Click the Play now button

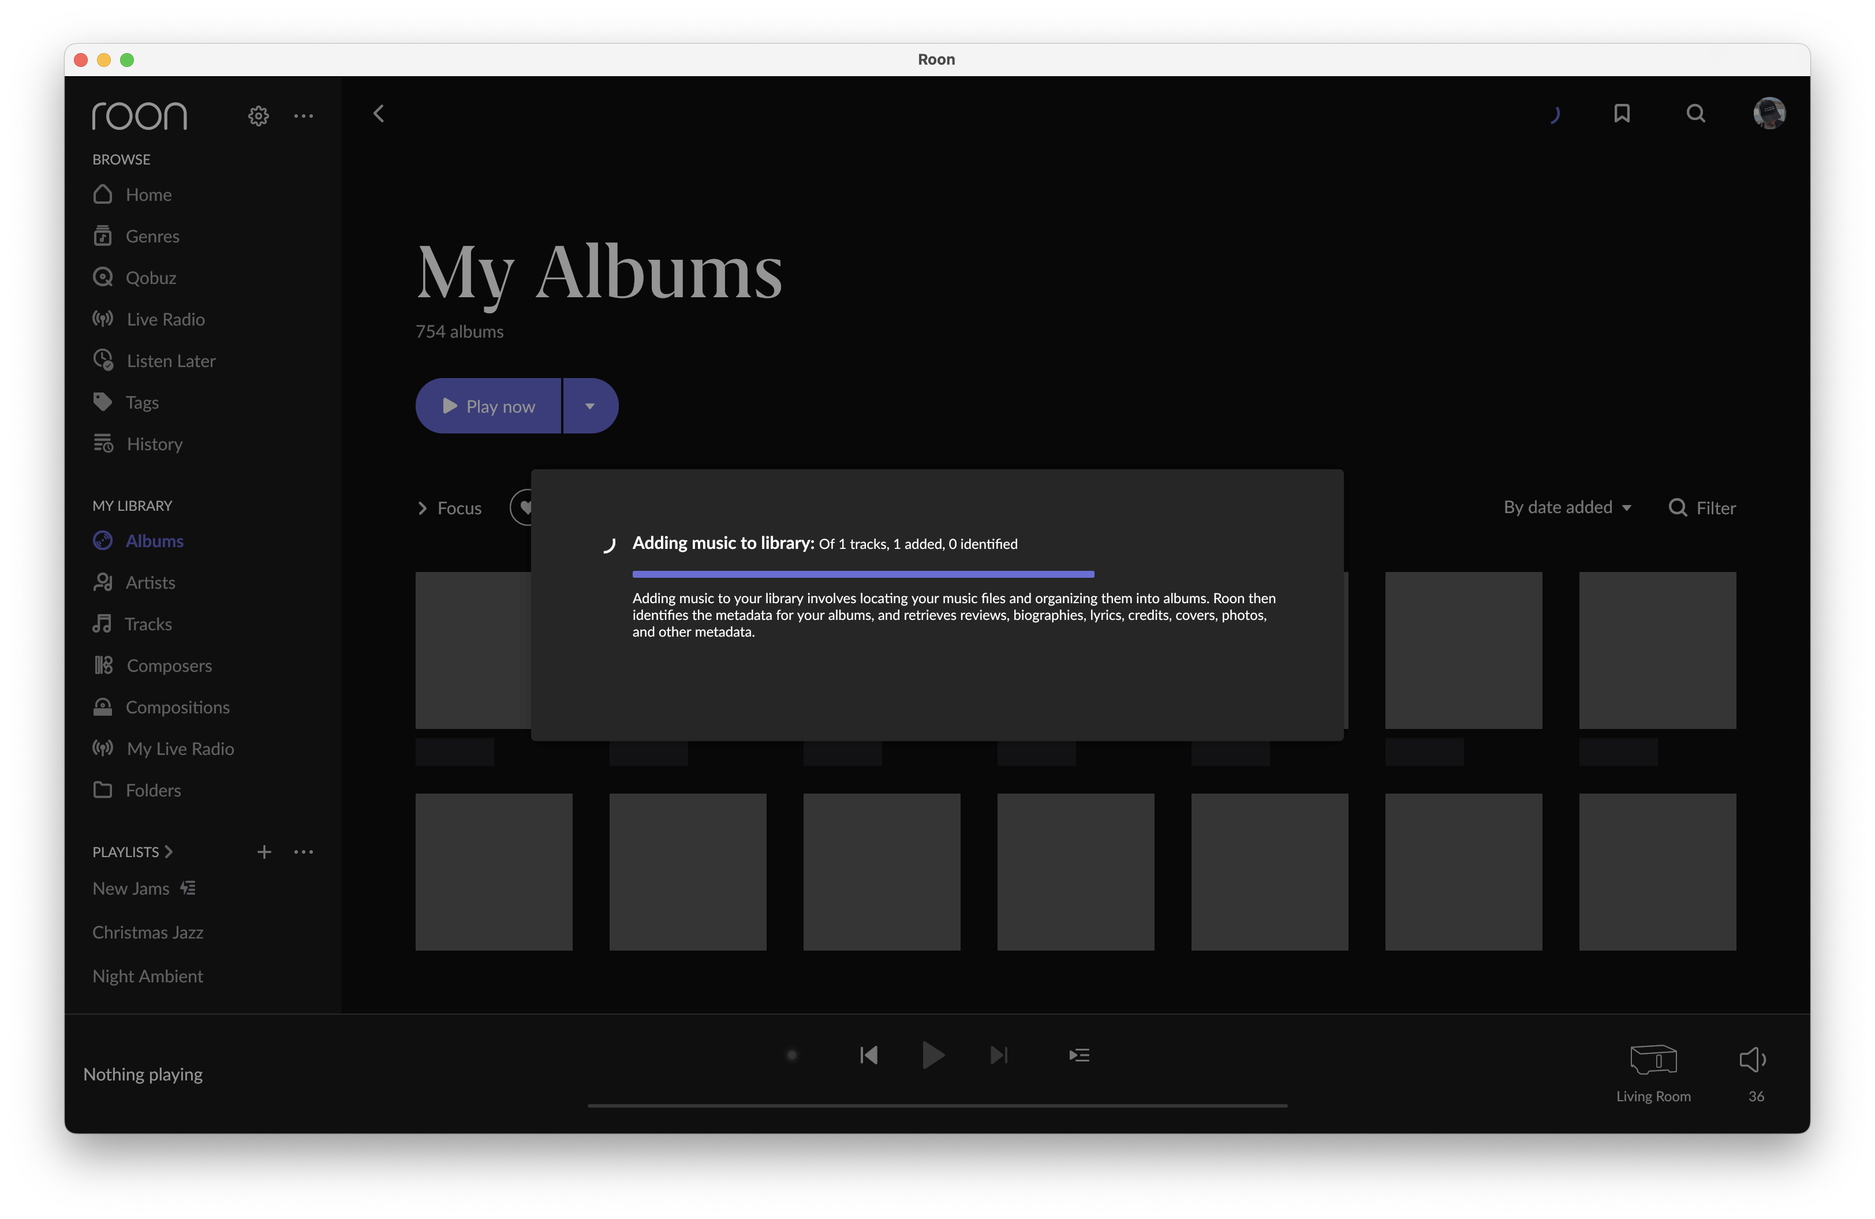[488, 406]
